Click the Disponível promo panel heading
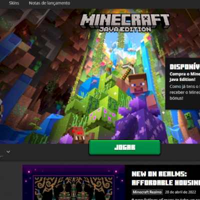Viewport: 200px width, 200px height. (184, 67)
